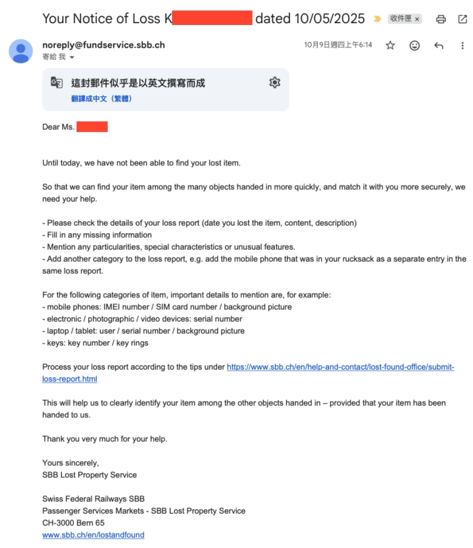This screenshot has width=473, height=548.
Task: Click the sender's profile avatar
Action: point(21,51)
